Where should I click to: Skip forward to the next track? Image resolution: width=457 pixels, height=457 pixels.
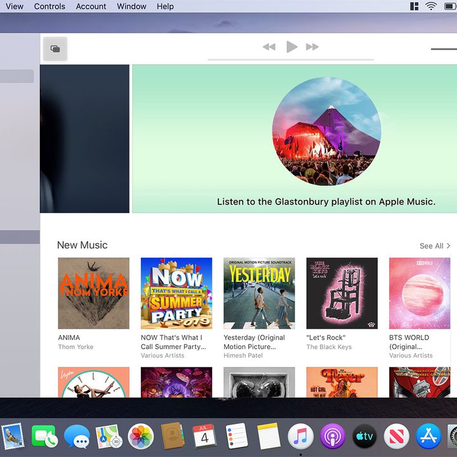312,46
